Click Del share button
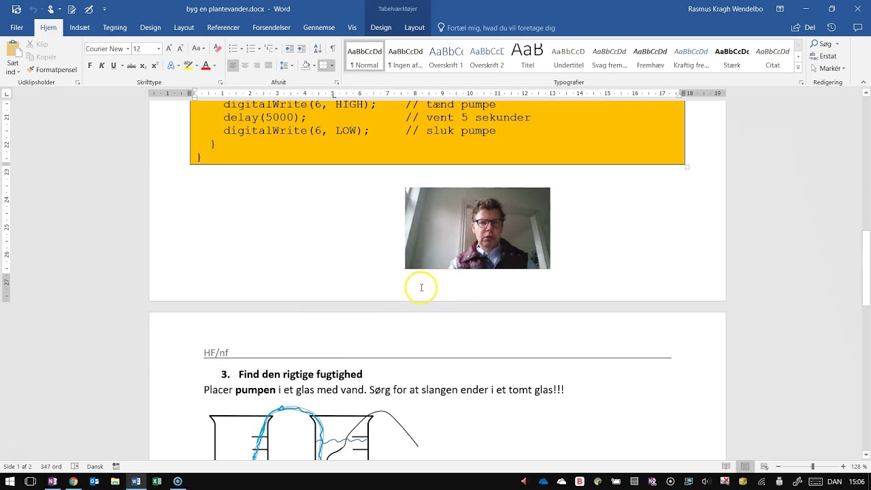The image size is (871, 490). [804, 27]
